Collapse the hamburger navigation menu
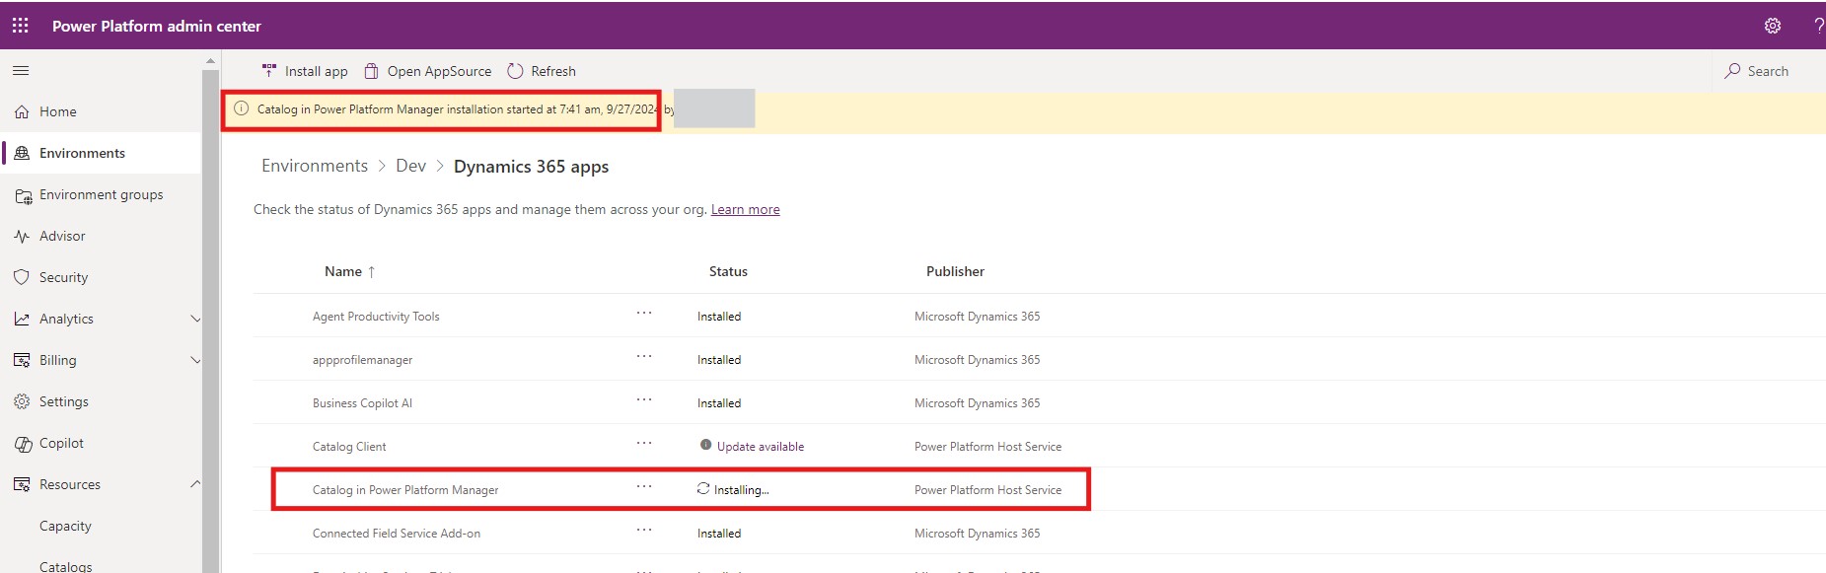The image size is (1826, 573). pos(21,71)
